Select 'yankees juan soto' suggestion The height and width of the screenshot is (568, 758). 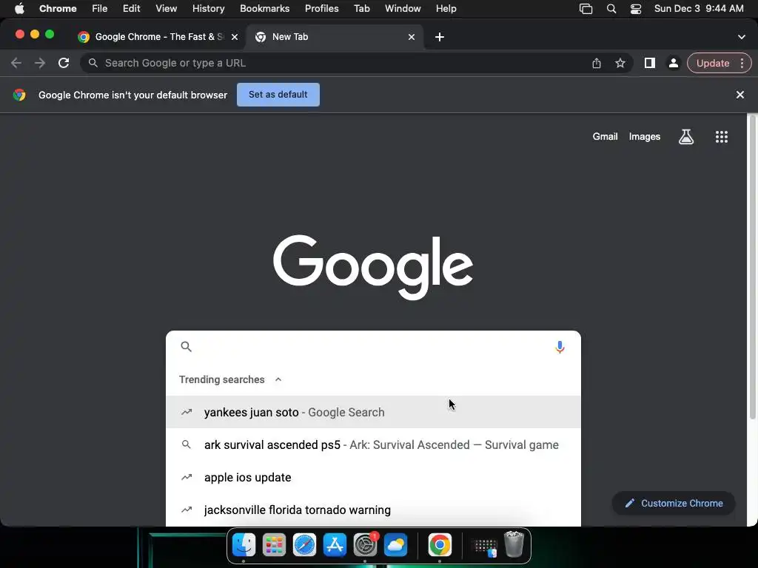(373, 412)
